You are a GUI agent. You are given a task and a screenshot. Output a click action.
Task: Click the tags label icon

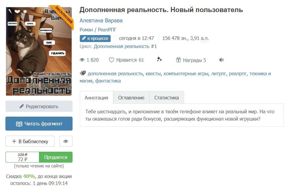tap(83, 73)
